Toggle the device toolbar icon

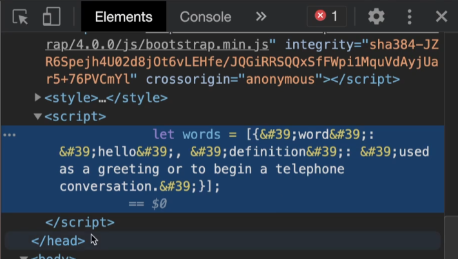click(x=52, y=17)
